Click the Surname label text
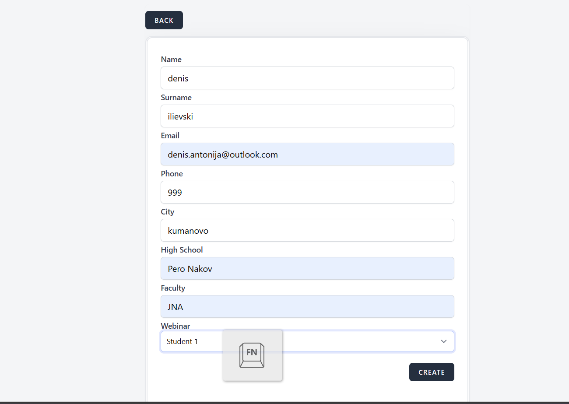569x404 pixels. [176, 98]
